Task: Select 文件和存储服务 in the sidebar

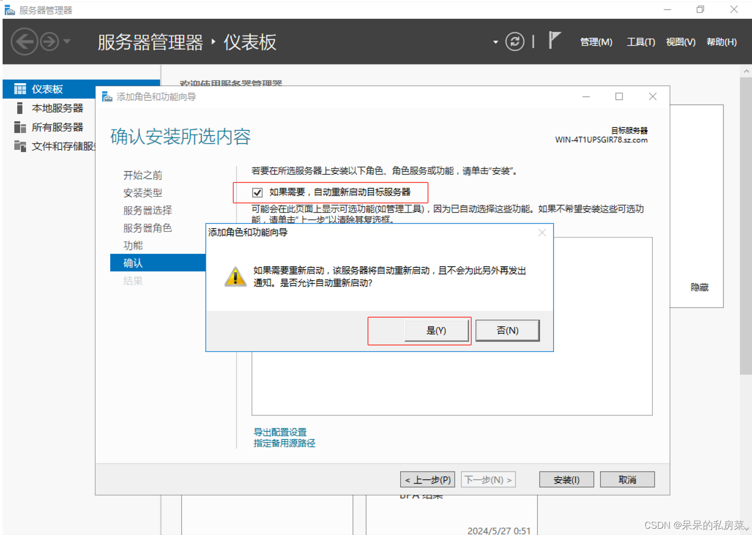Action: tap(63, 146)
